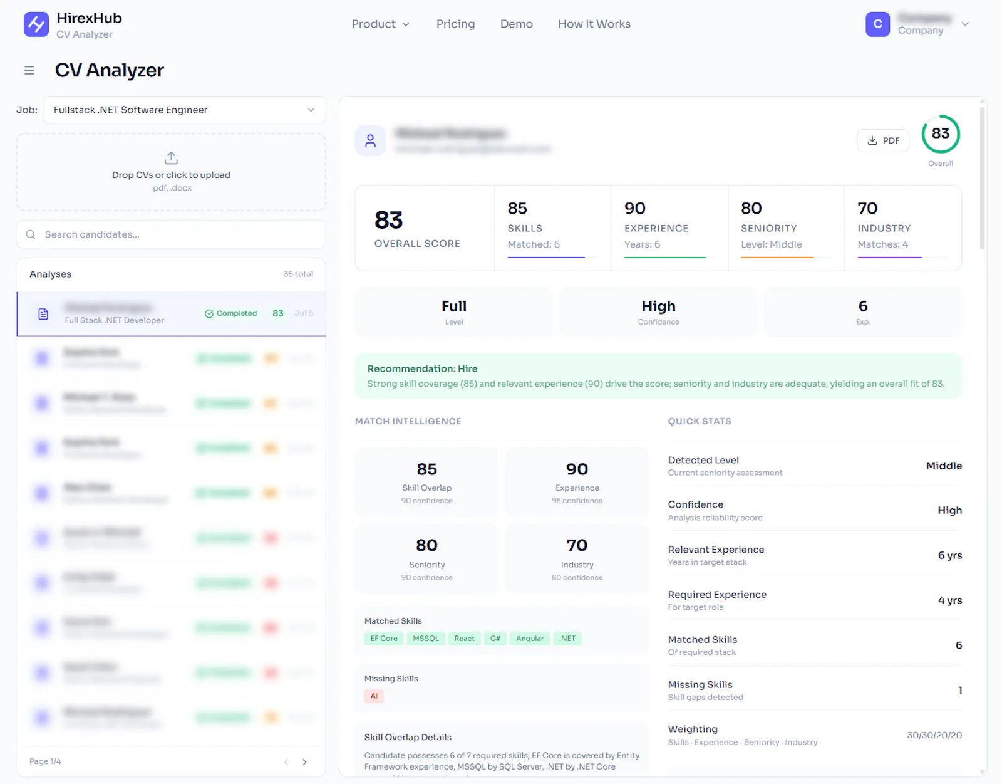
Task: Focus the Search candidates field
Action: [x=171, y=234]
